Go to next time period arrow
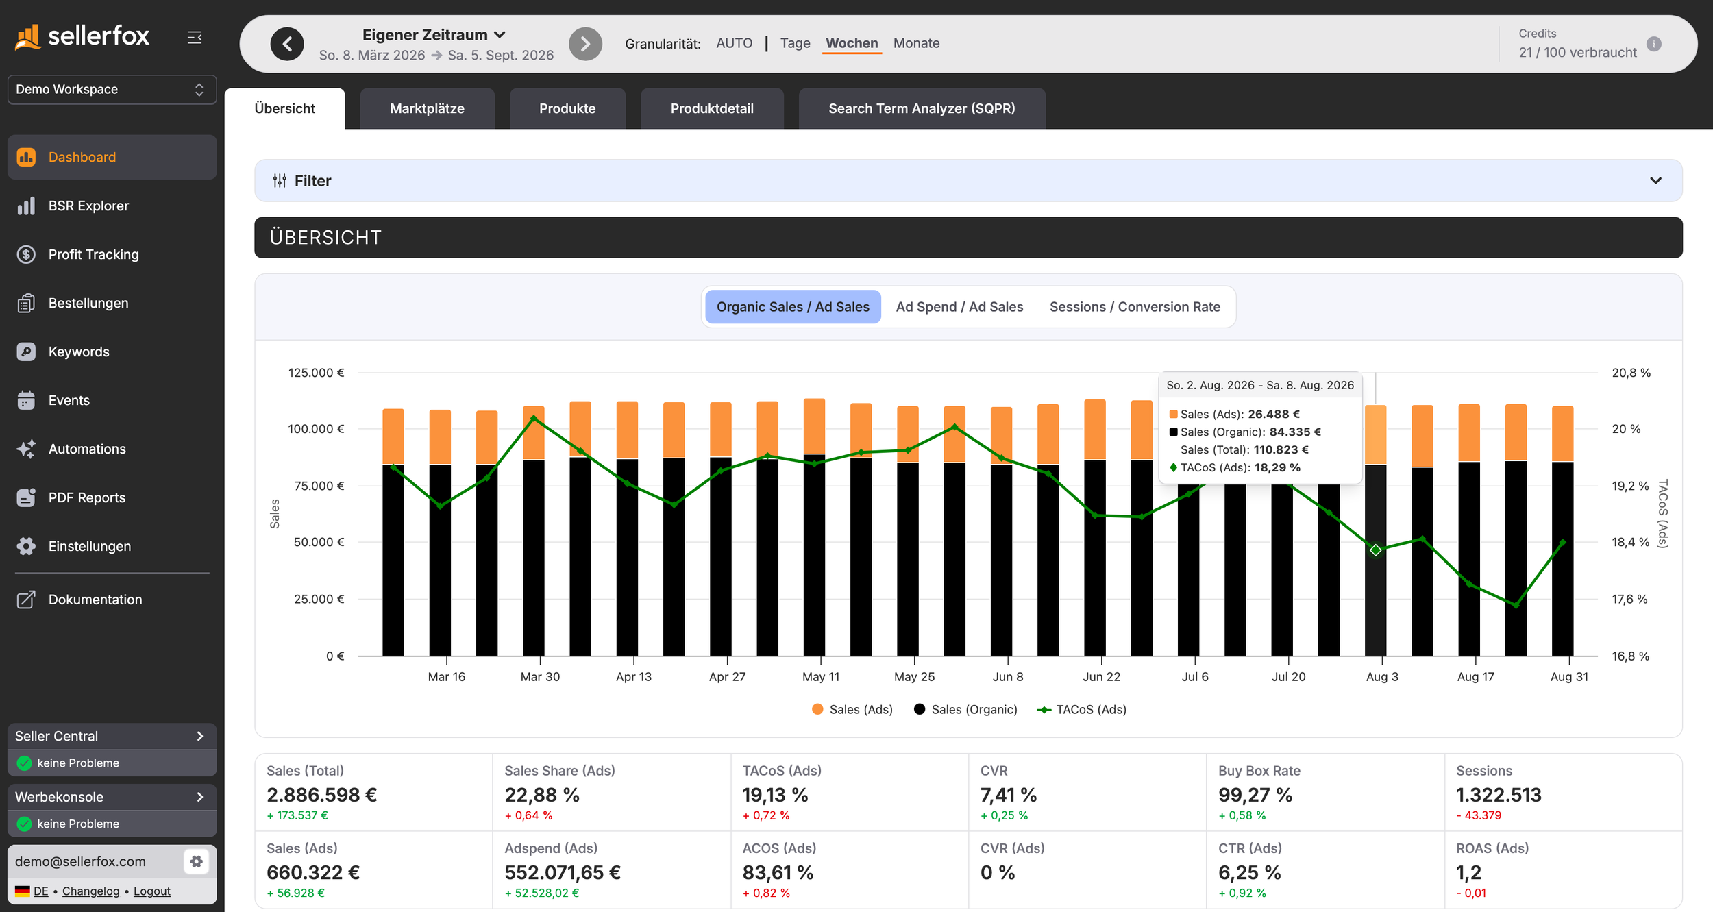 tap(585, 45)
